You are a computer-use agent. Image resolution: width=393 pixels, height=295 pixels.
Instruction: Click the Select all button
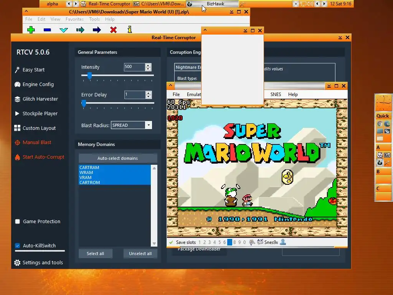coord(96,254)
